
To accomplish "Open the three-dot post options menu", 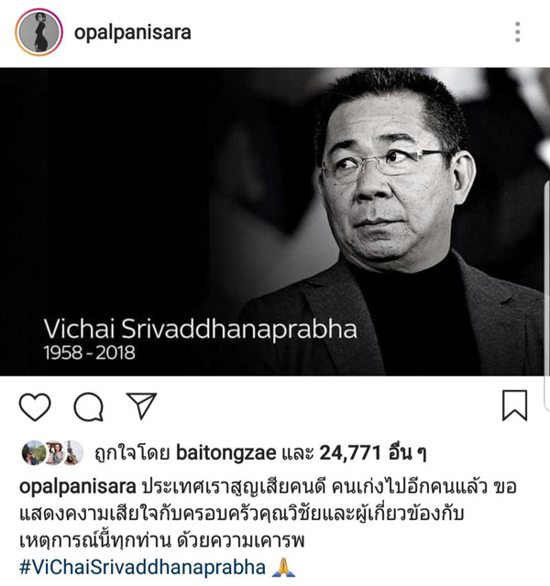I will (517, 32).
